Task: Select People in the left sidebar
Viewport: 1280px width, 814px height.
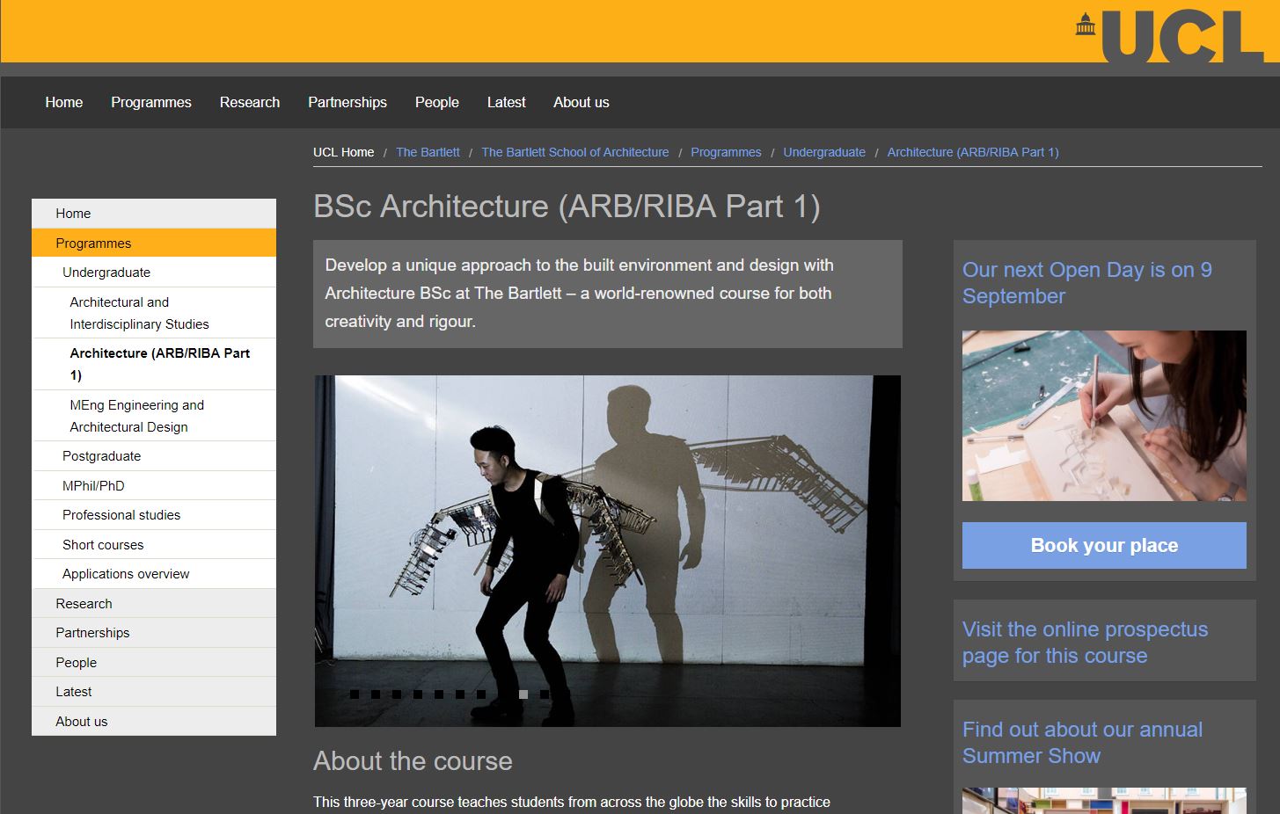Action: click(x=154, y=663)
